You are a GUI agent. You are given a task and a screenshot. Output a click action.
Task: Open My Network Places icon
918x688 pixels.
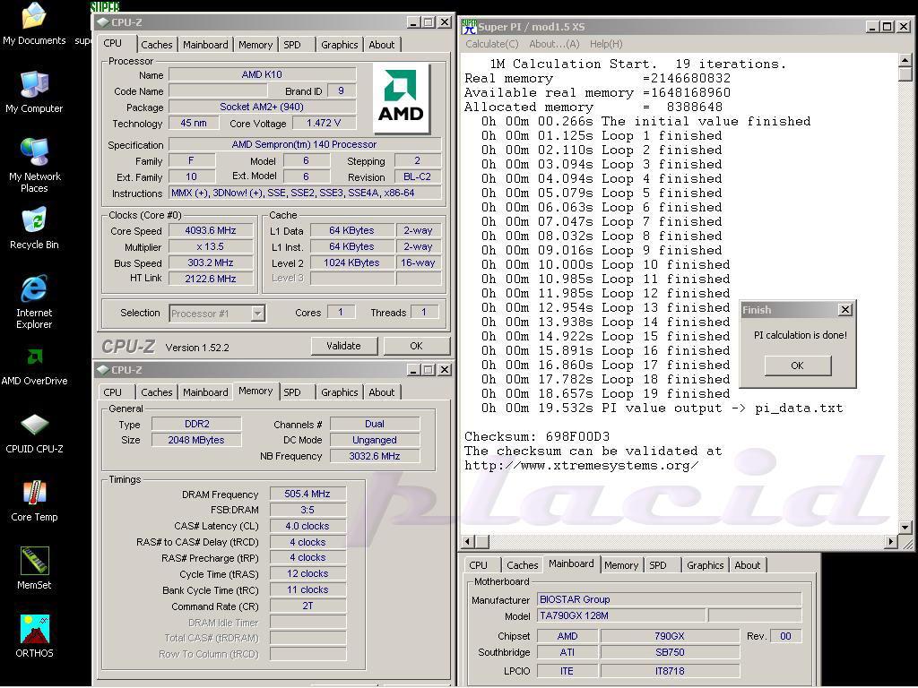pos(34,165)
